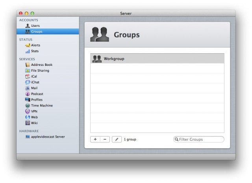Open the Stats bar chart icon
The image size is (252, 183).
28,51
